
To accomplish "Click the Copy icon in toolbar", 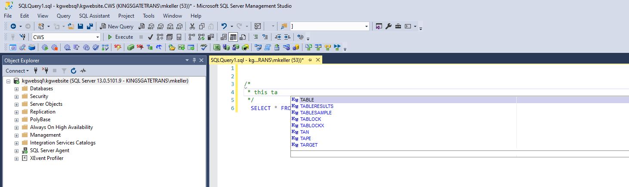I will (x=202, y=26).
